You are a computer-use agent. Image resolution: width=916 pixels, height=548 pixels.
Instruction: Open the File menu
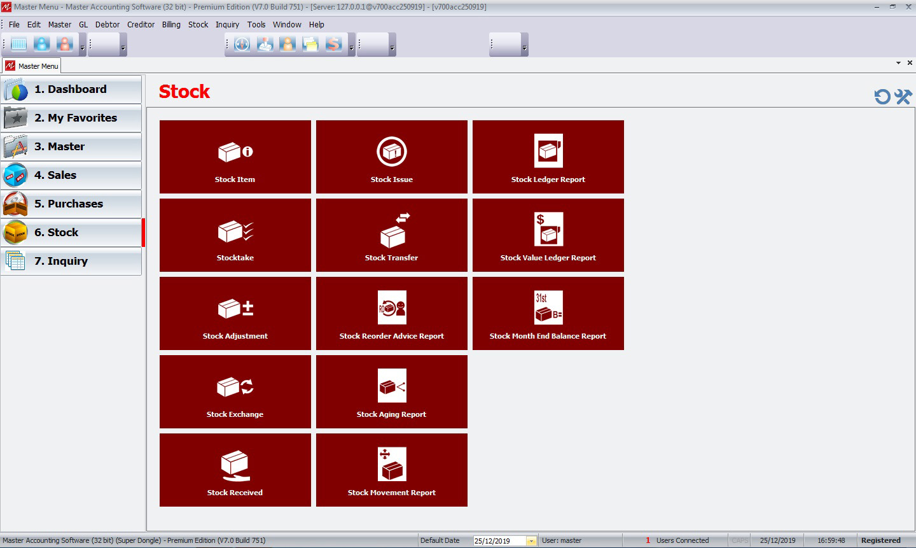pos(14,25)
